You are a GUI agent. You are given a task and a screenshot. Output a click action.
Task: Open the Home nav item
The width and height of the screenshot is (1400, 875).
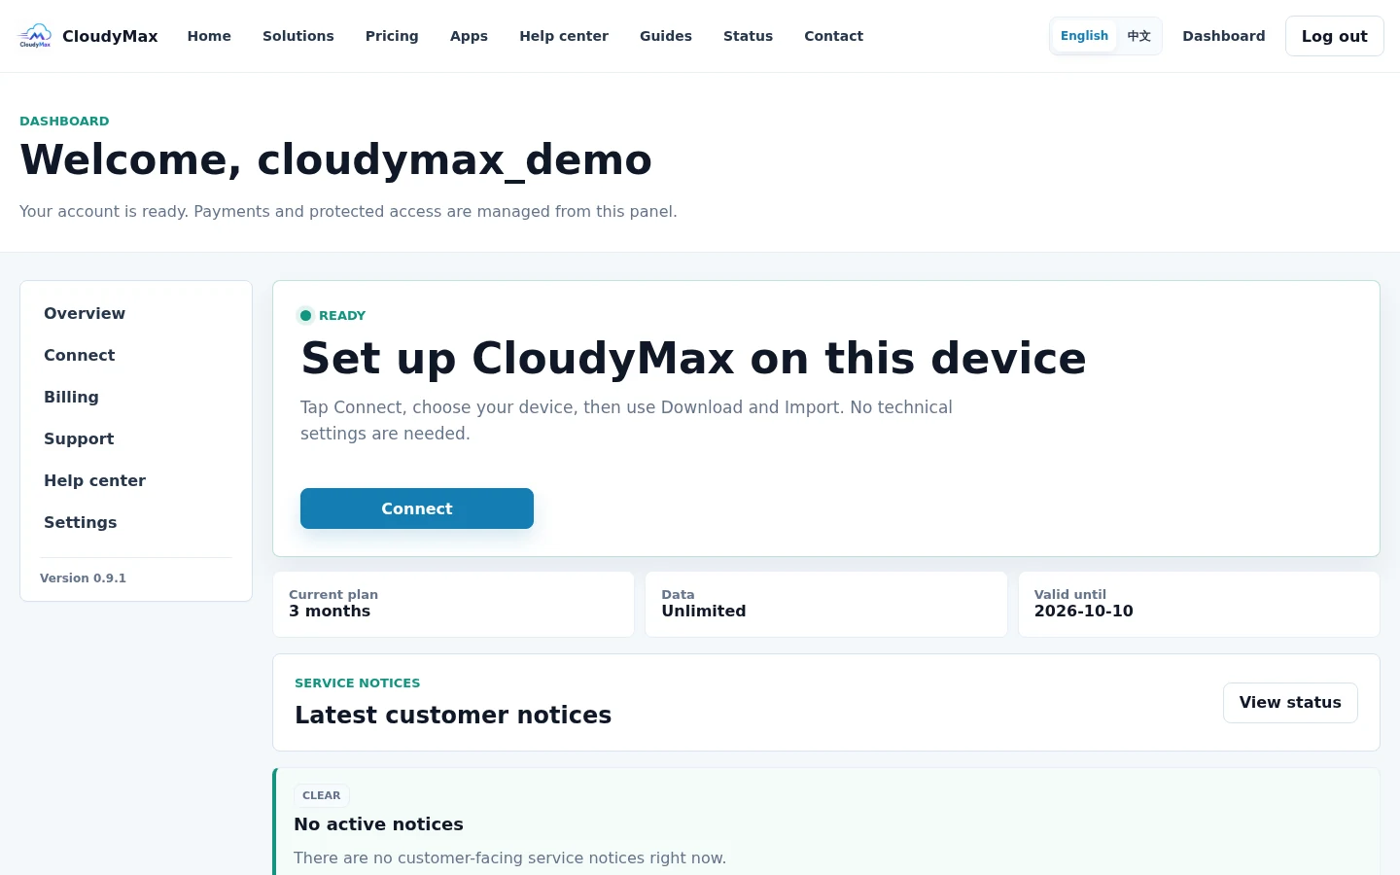coord(209,36)
